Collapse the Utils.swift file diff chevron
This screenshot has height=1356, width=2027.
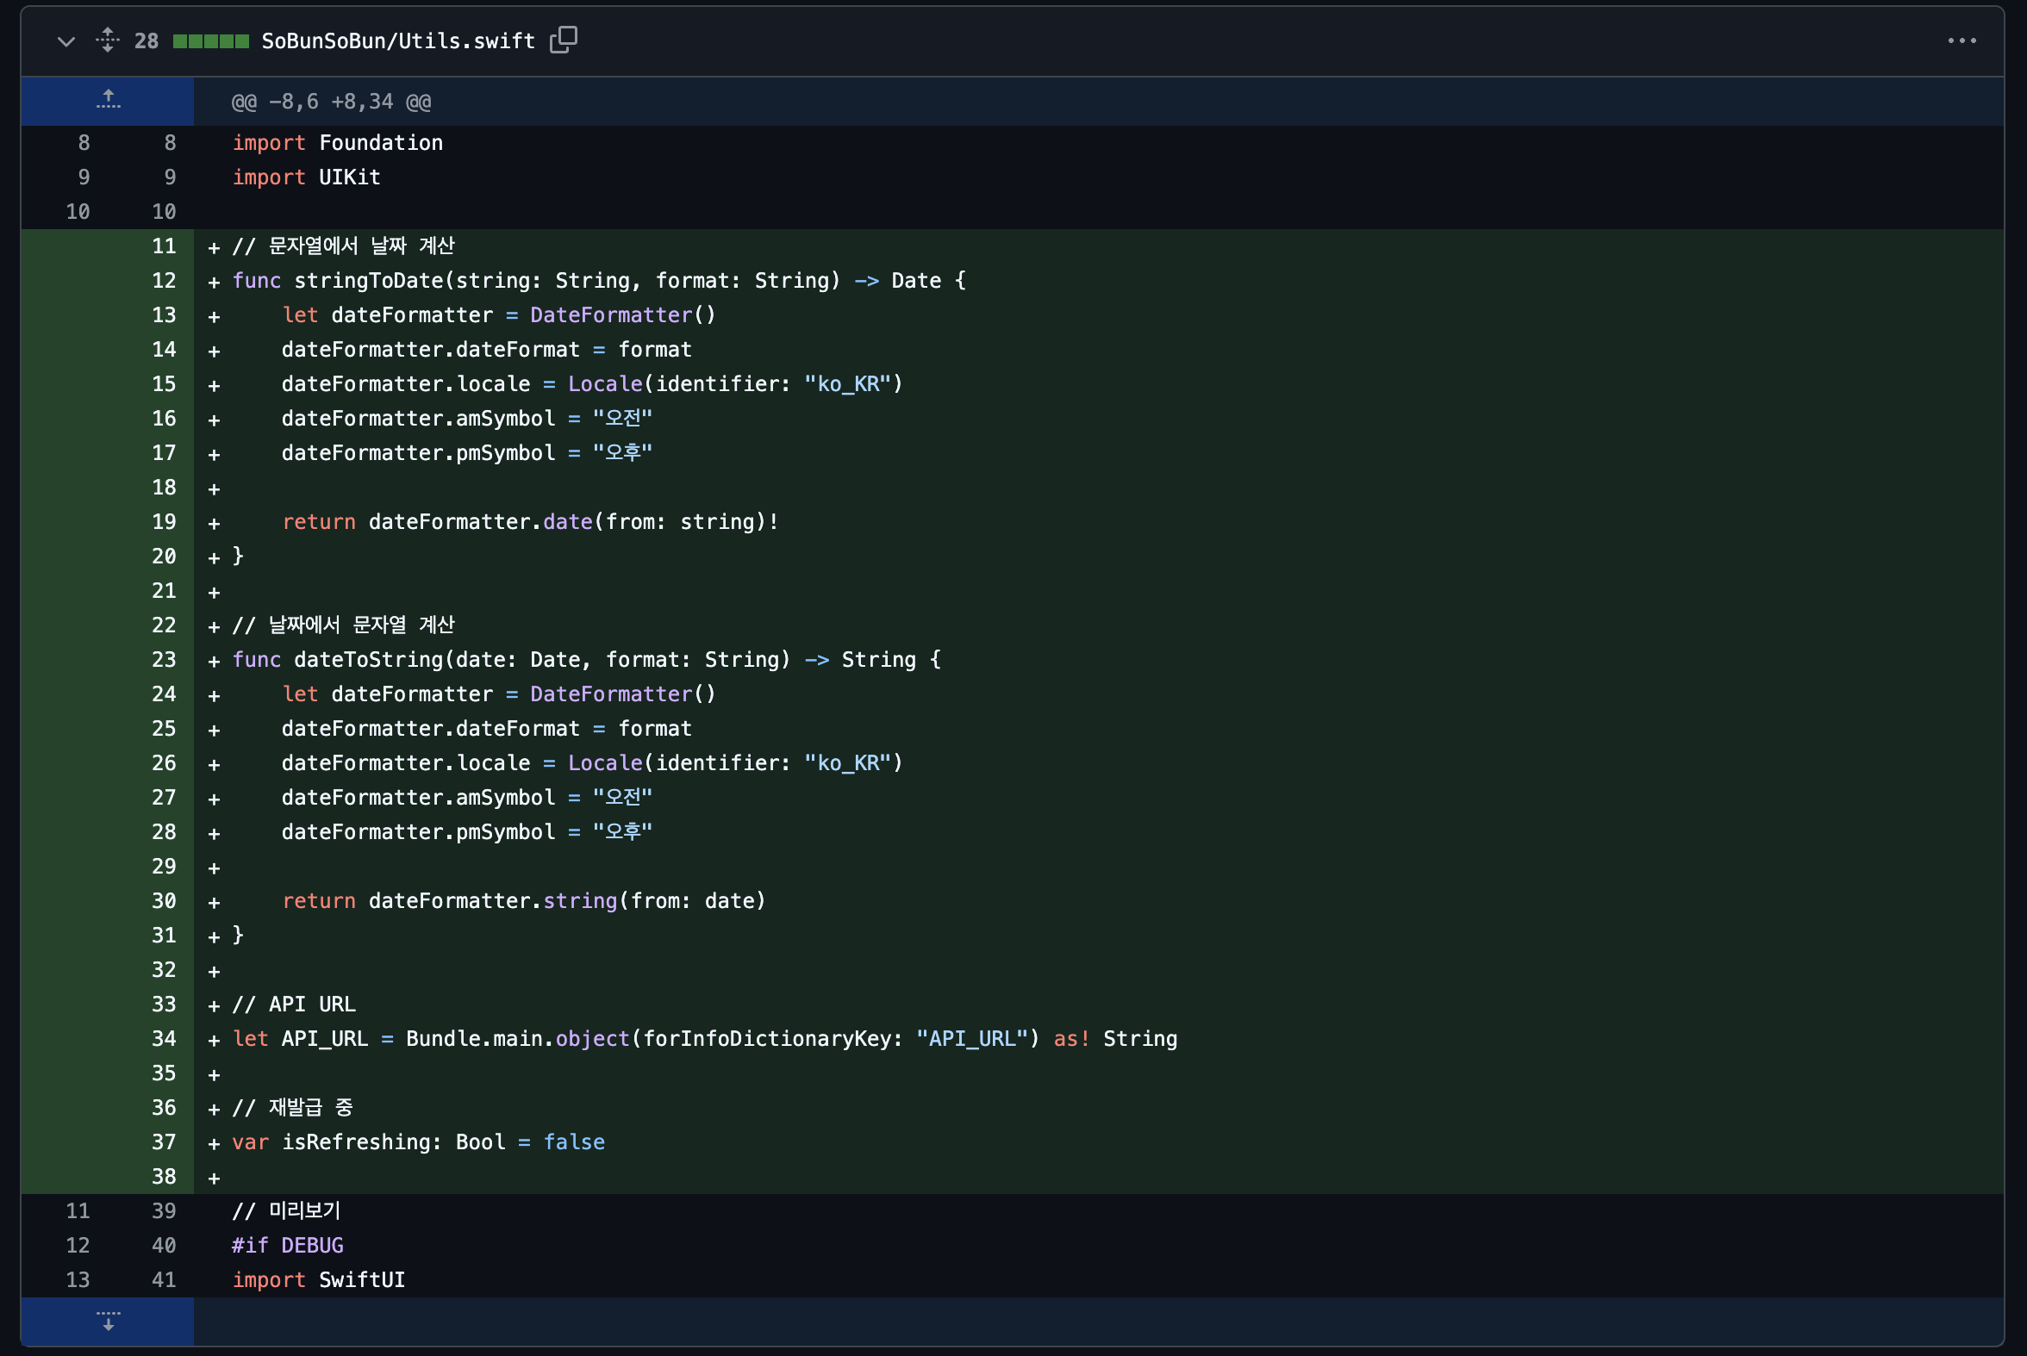[x=65, y=40]
